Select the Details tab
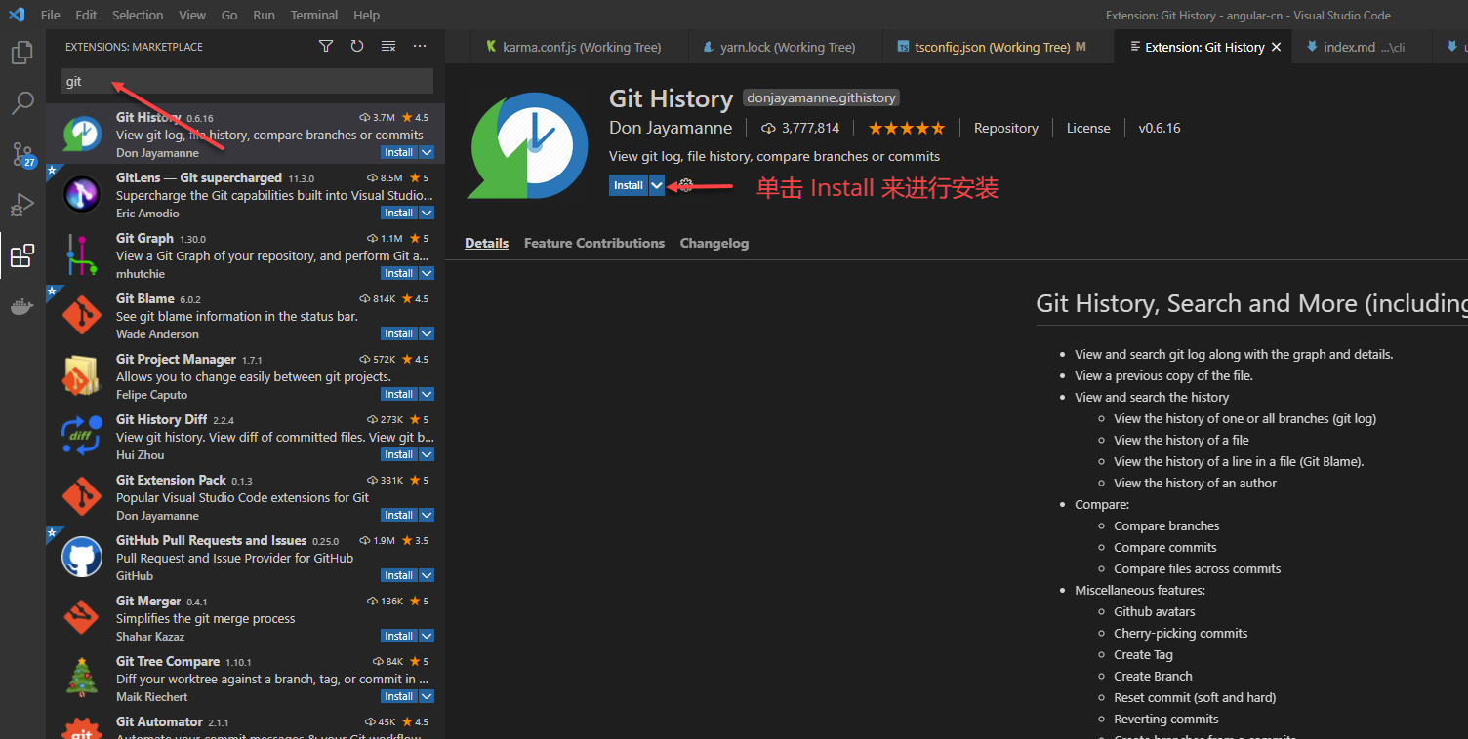The image size is (1468, 739). tap(486, 243)
